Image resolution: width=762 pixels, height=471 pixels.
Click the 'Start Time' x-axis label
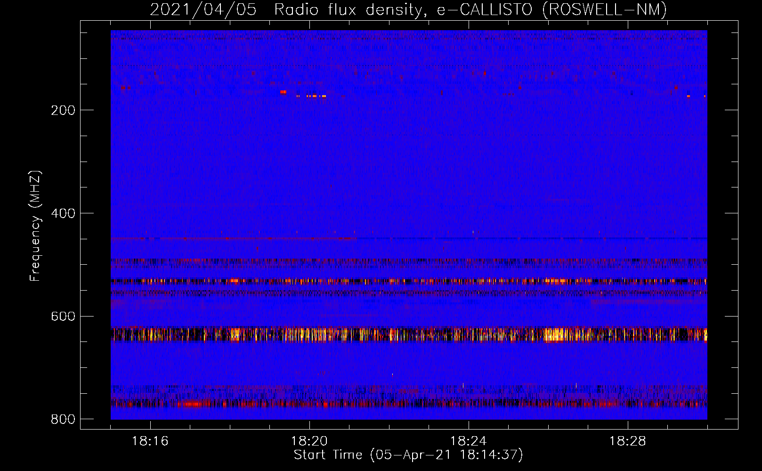click(x=408, y=455)
